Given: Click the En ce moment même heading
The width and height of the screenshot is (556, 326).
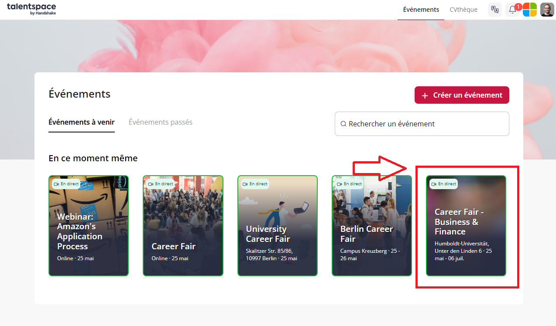Looking at the screenshot, I should coord(93,158).
